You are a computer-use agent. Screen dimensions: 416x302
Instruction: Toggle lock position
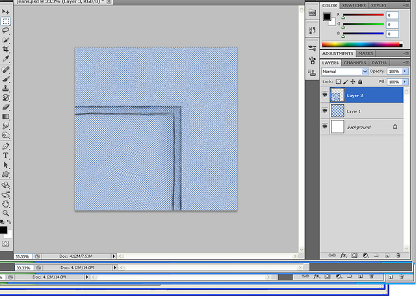coord(353,82)
